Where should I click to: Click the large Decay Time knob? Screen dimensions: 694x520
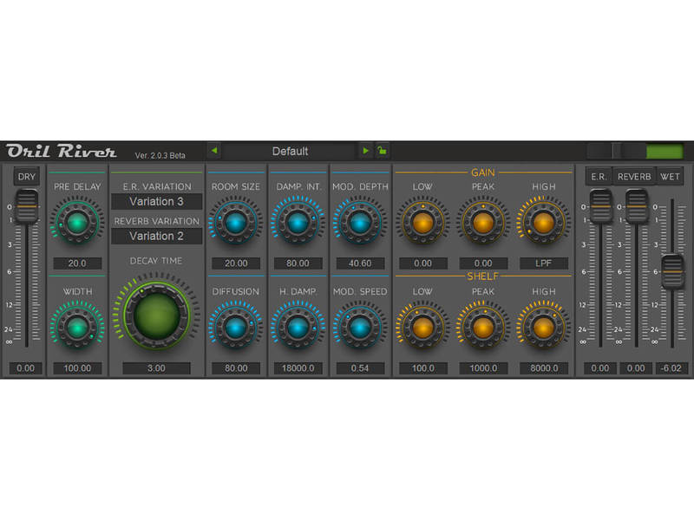click(x=156, y=315)
